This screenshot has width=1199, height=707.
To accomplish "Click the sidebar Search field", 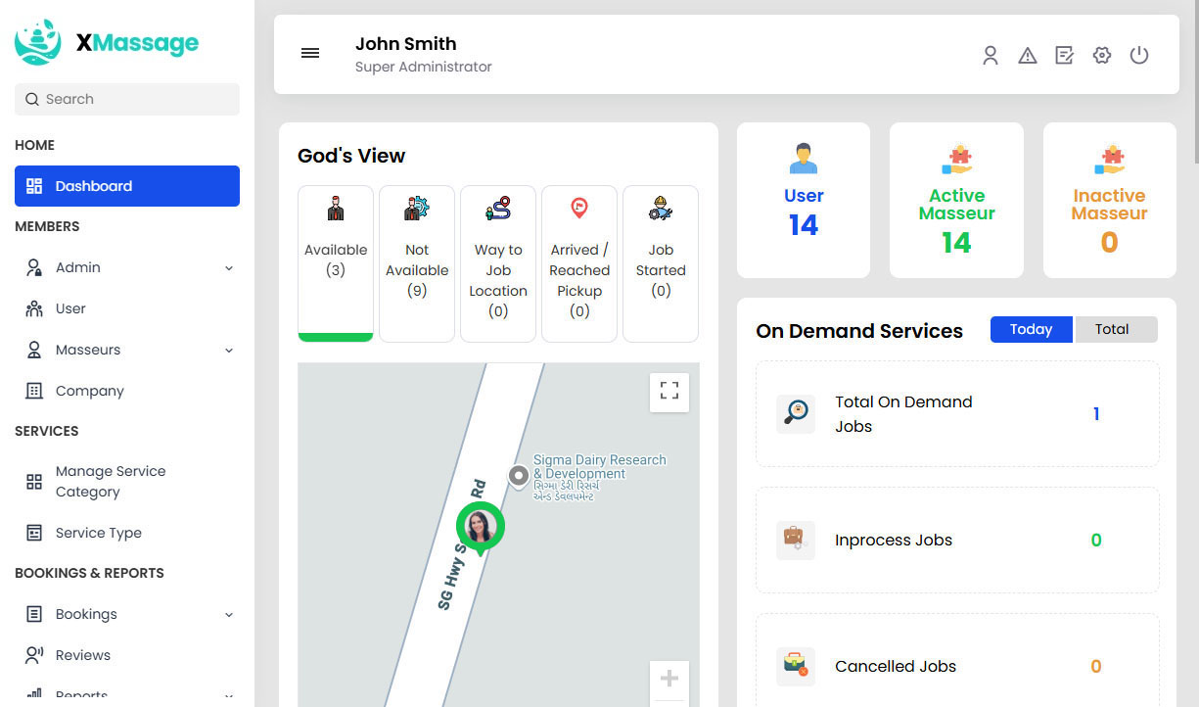I will 127,99.
